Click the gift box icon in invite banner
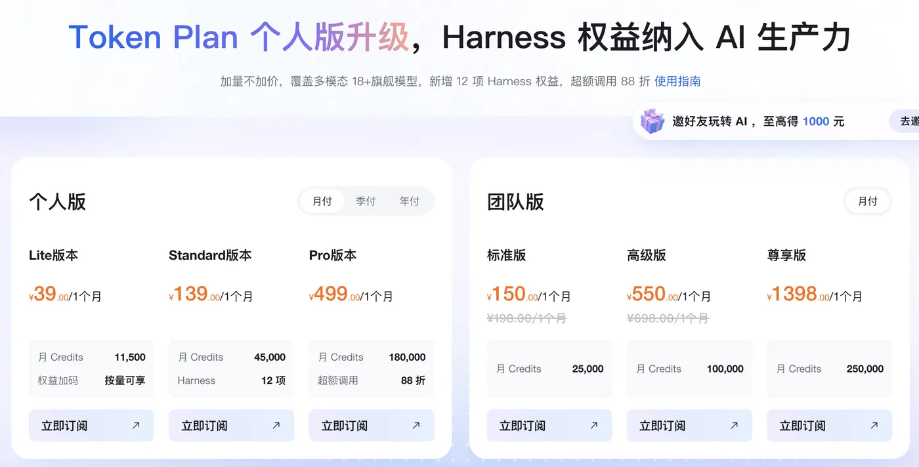 point(652,121)
